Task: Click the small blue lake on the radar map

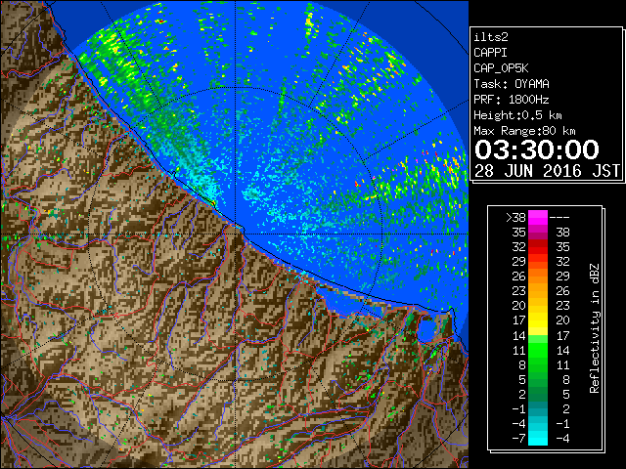Action: coord(426,330)
